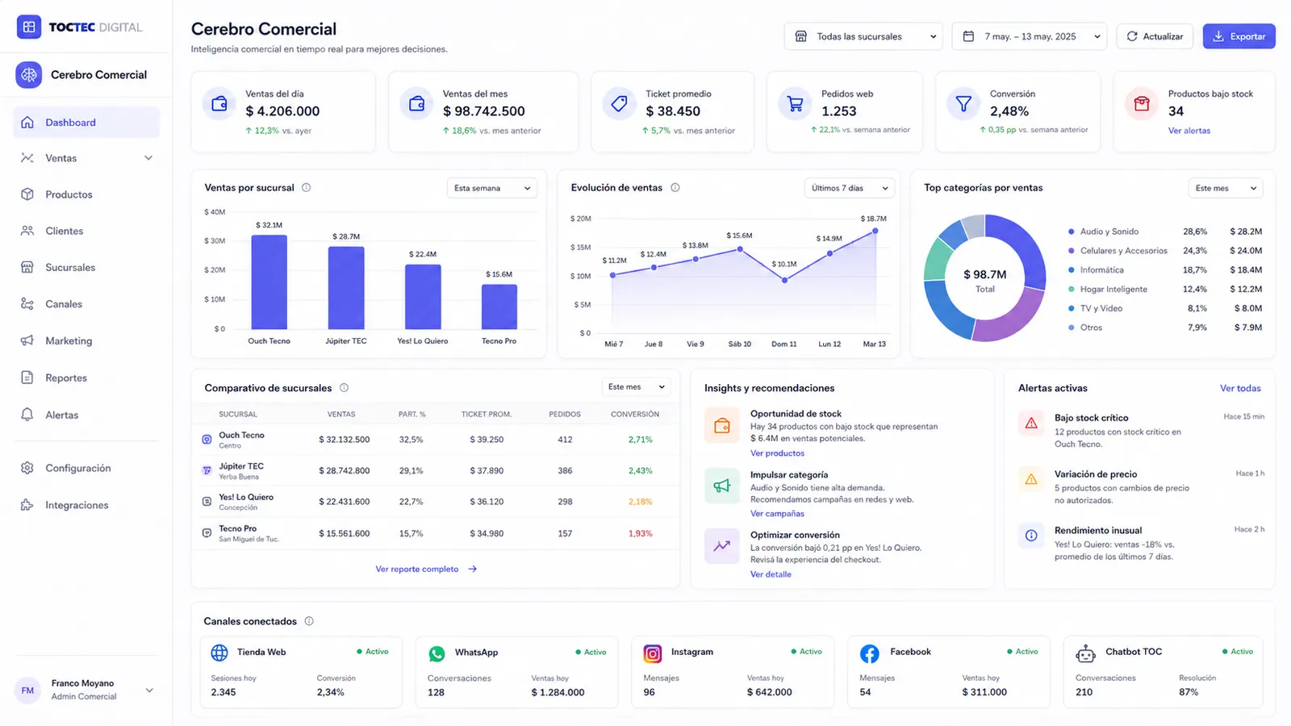Click info icon next to Ventas por sucursal
This screenshot has width=1291, height=726.
pyautogui.click(x=307, y=188)
